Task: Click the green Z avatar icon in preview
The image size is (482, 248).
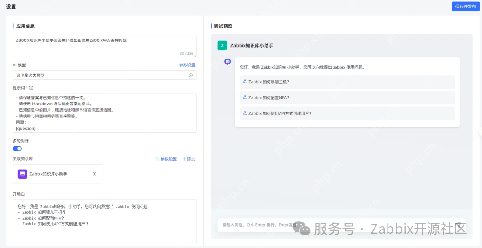Action: pyautogui.click(x=222, y=45)
